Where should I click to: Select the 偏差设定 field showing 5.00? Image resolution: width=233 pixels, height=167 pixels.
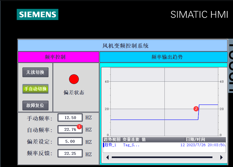coord(70,141)
